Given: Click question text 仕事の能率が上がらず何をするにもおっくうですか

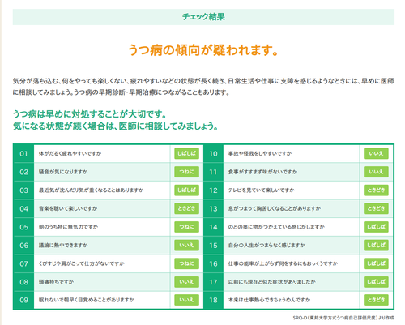Looking at the screenshot, I should [283, 263].
